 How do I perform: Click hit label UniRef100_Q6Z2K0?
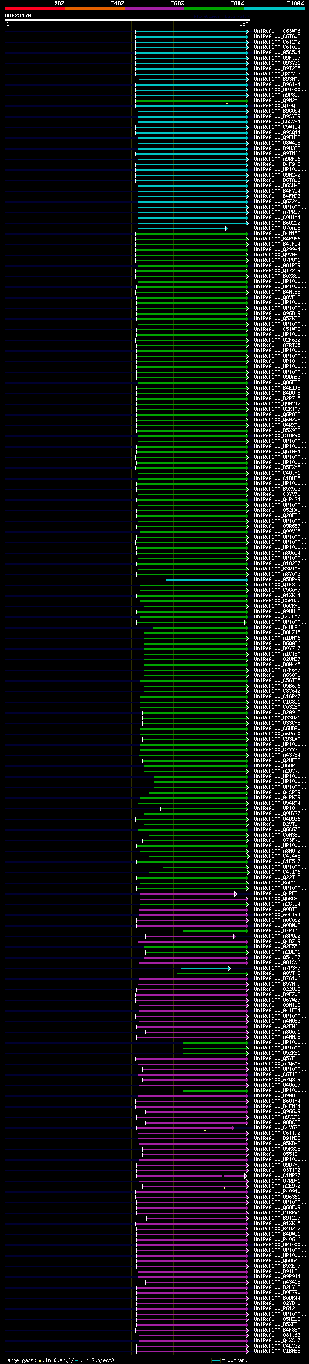(x=277, y=202)
